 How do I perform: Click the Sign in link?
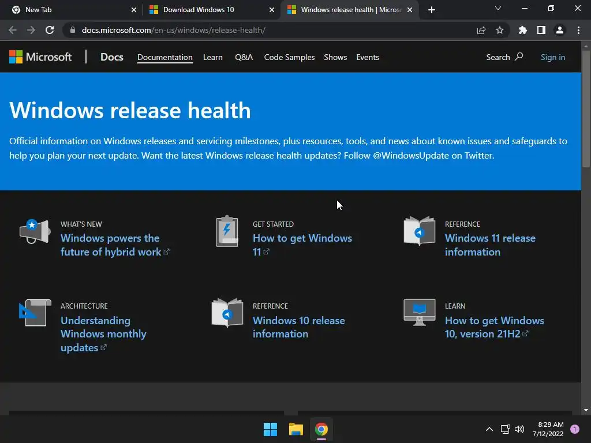(x=552, y=57)
